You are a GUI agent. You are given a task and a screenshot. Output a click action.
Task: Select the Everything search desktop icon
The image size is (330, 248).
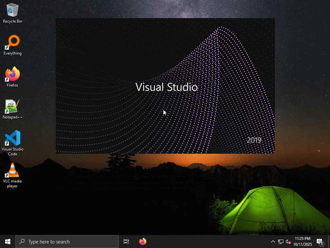pos(13,45)
